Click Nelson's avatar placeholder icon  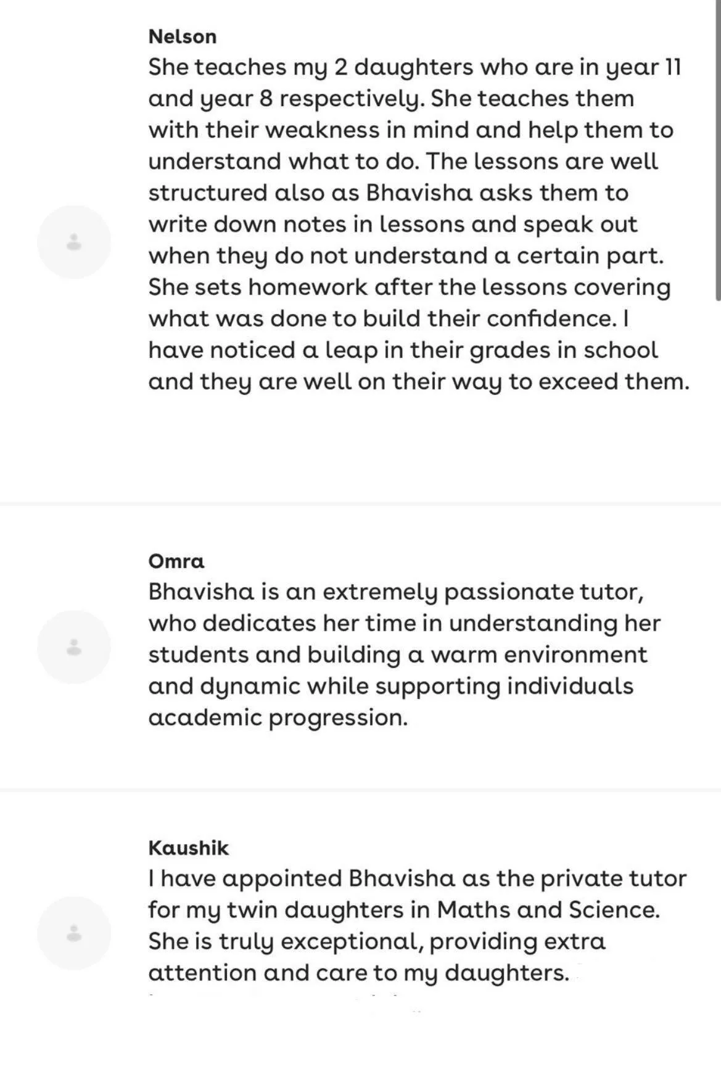point(74,242)
